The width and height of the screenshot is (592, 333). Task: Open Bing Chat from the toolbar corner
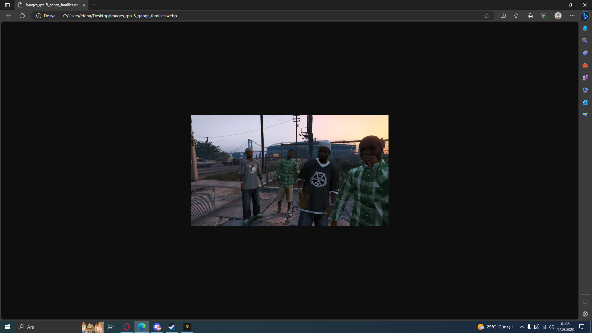(x=585, y=16)
